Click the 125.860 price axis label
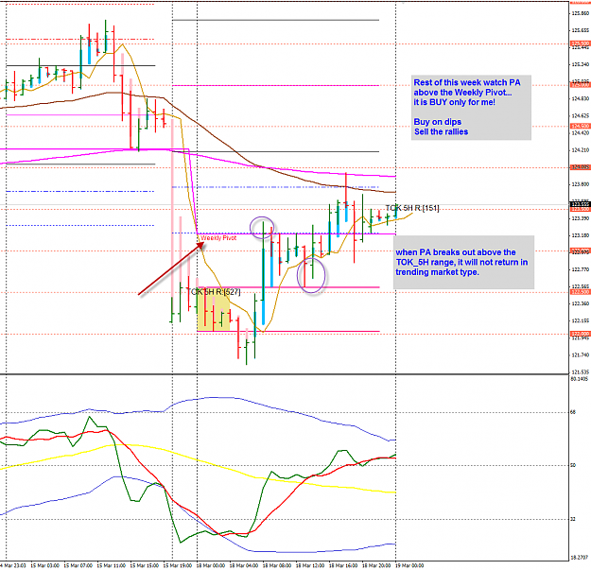 click(580, 13)
